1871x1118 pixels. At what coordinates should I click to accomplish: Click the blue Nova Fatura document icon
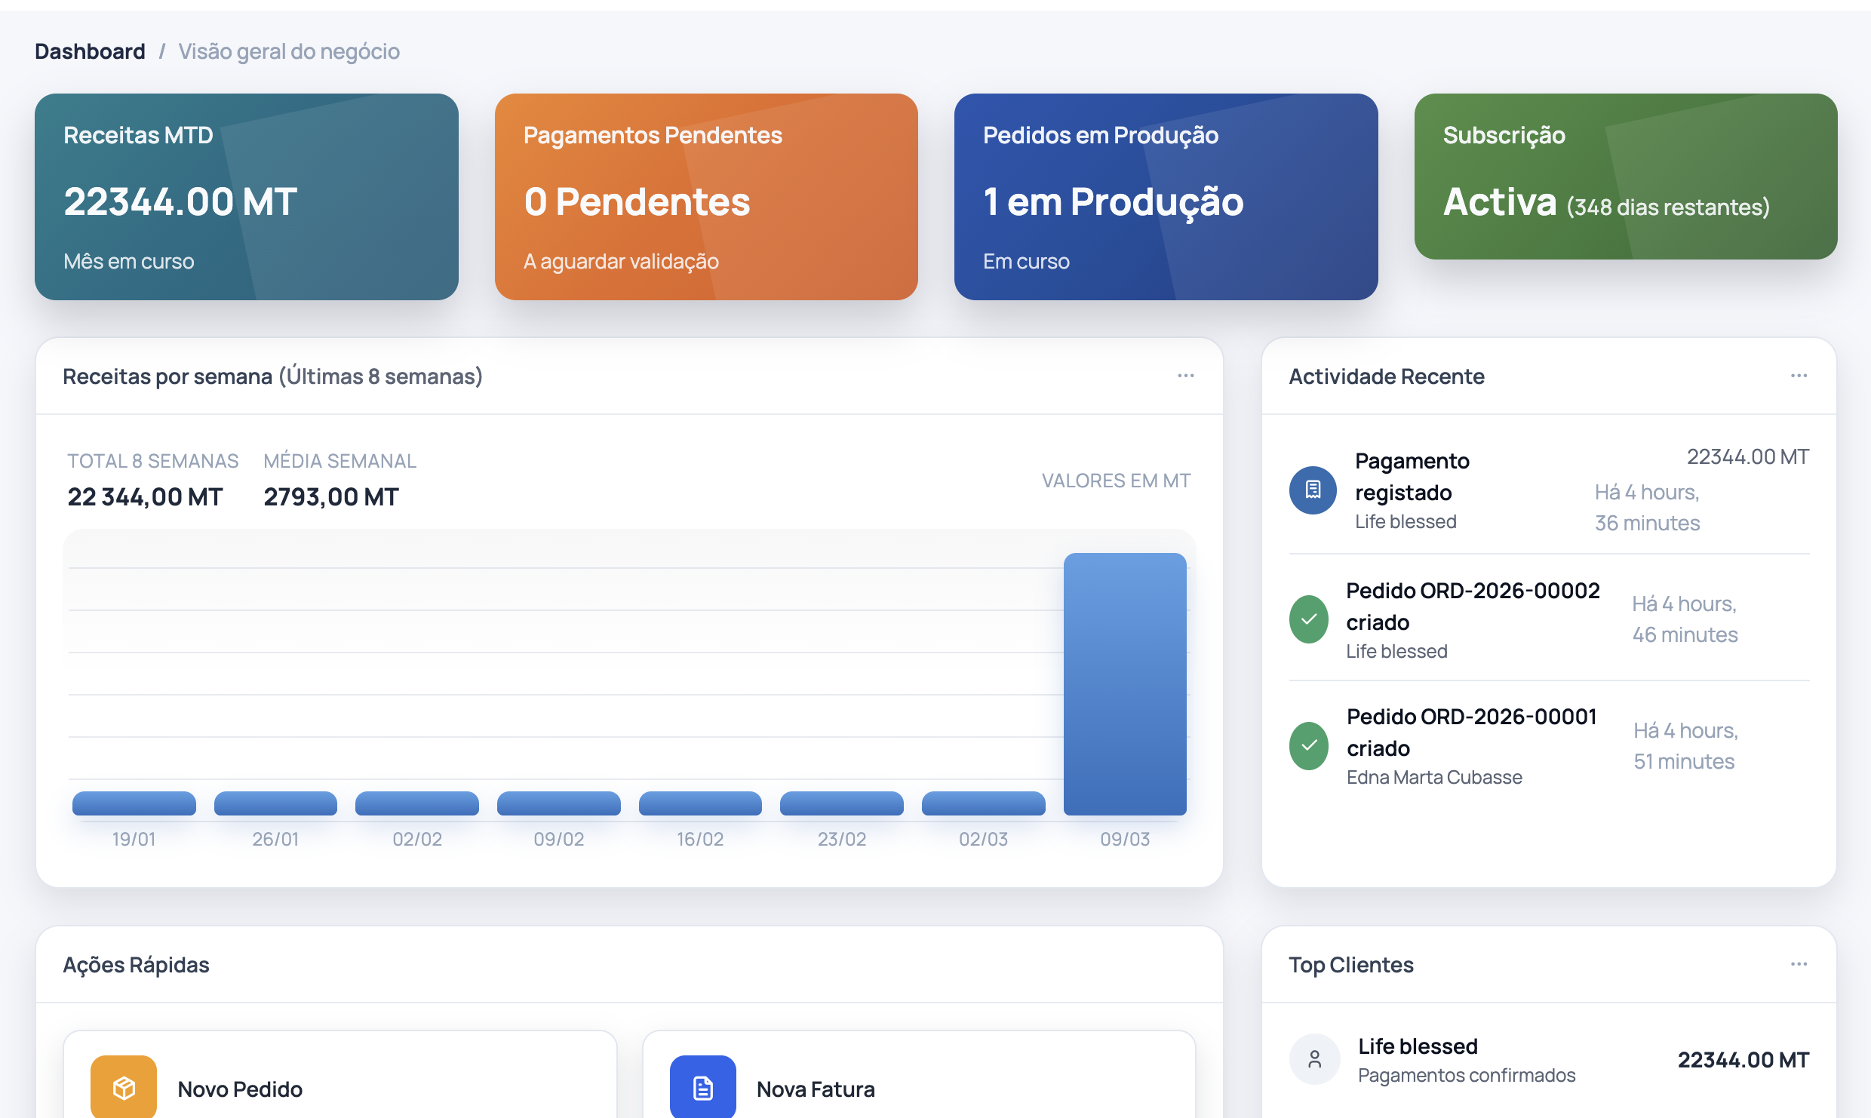coord(702,1087)
